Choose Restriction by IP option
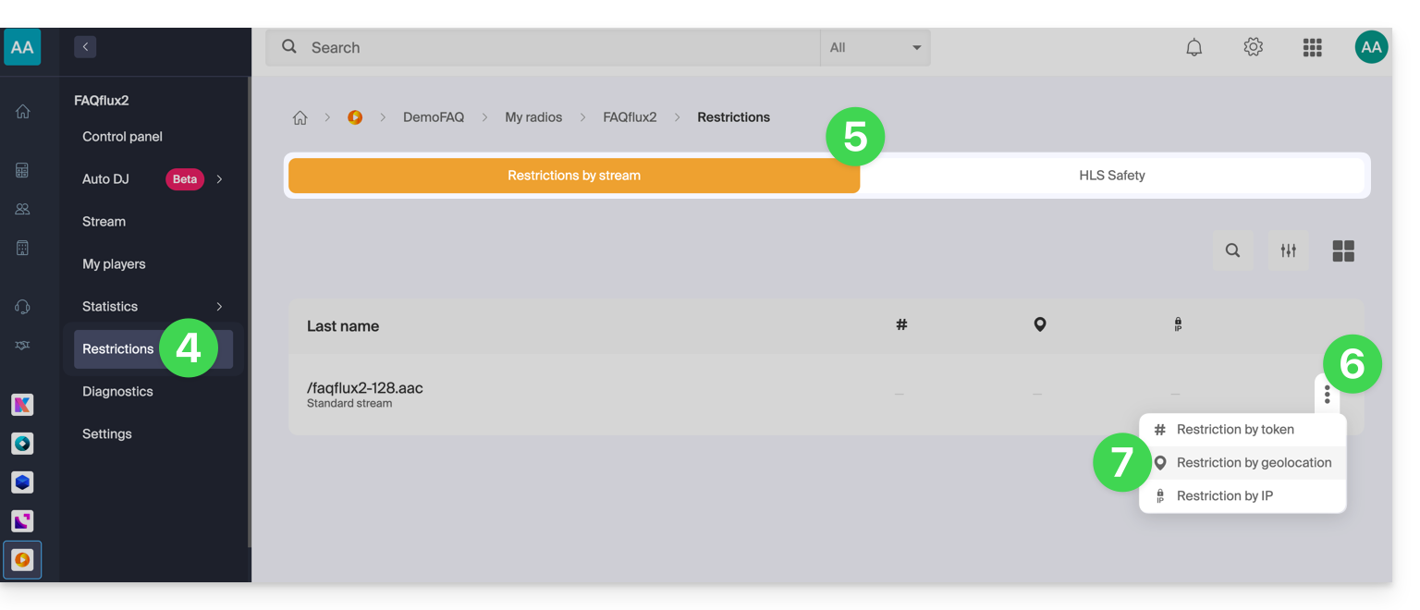 (x=1224, y=496)
